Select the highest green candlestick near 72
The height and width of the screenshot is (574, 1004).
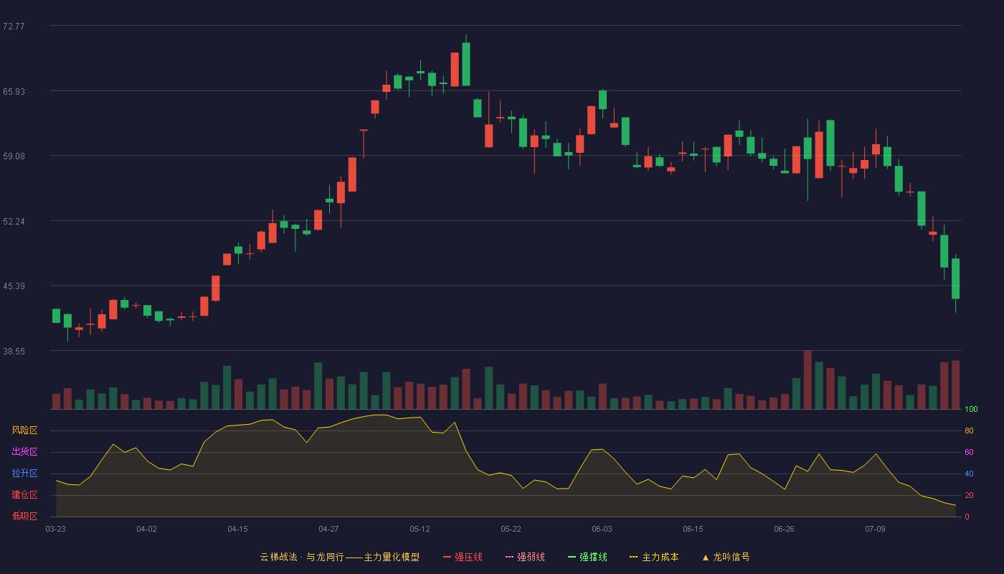coord(466,64)
